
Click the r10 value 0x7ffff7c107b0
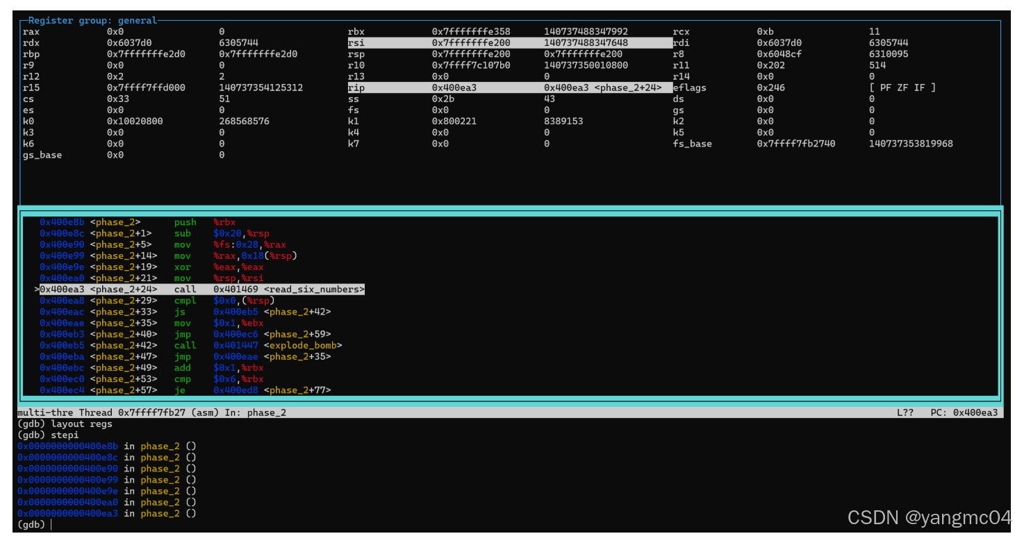click(x=471, y=65)
